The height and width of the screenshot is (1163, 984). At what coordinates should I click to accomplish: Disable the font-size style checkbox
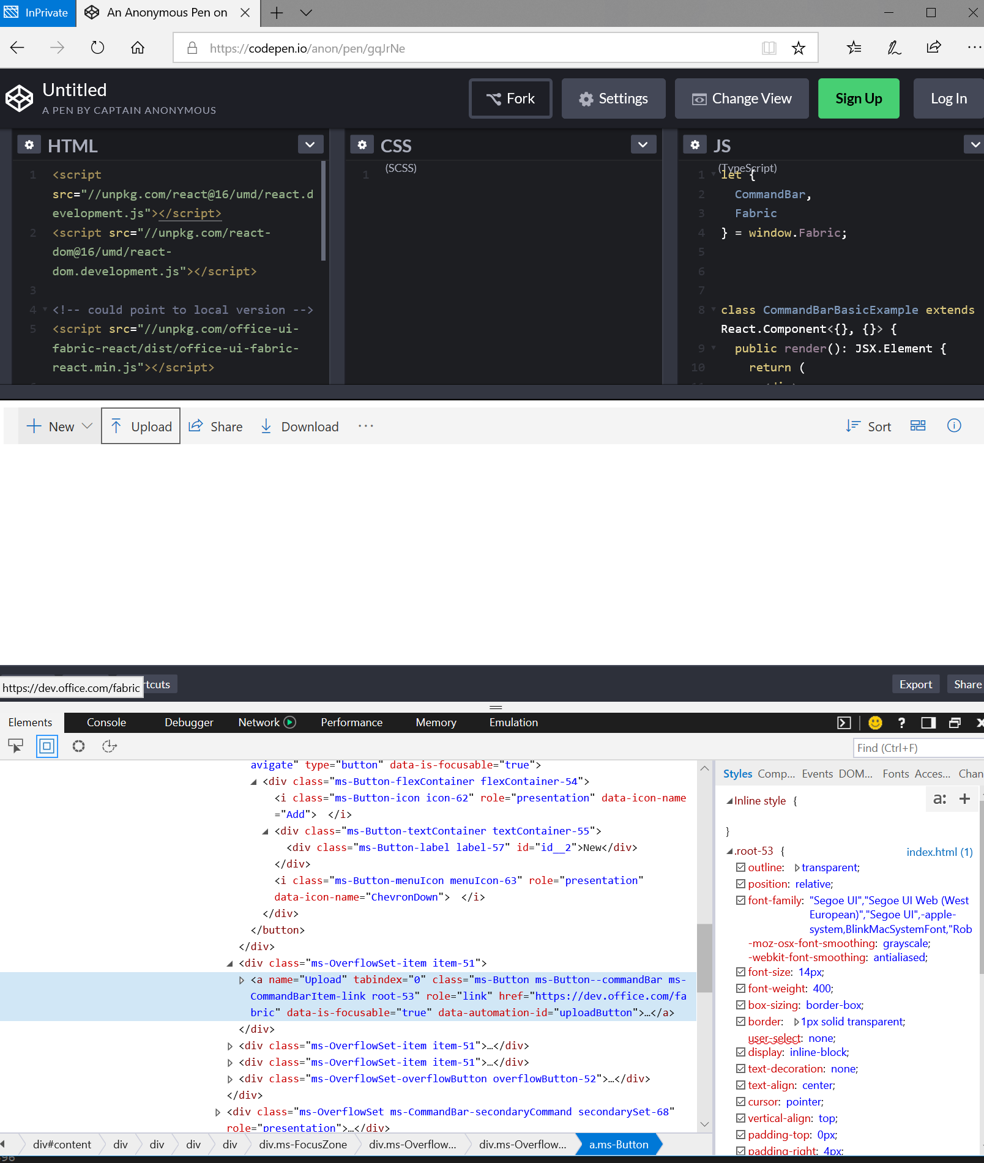point(740,972)
